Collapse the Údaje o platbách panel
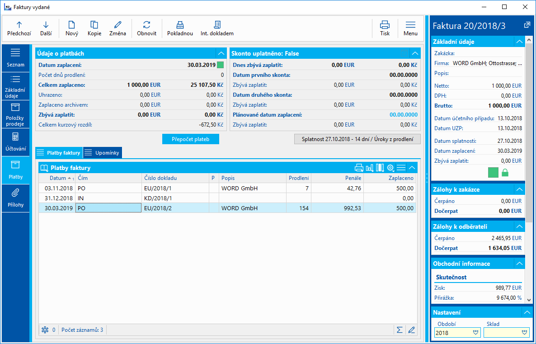This screenshot has height=344, width=536. click(x=221, y=53)
